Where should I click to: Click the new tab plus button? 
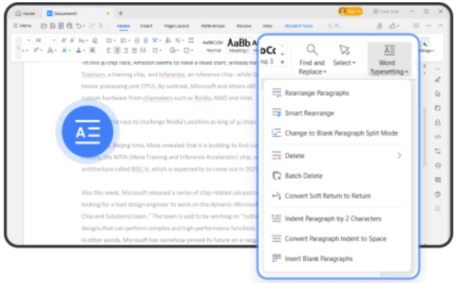[121, 13]
